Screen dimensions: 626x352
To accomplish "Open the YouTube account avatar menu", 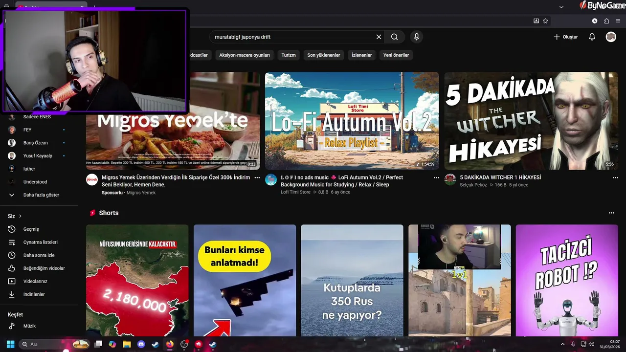I will point(611,37).
